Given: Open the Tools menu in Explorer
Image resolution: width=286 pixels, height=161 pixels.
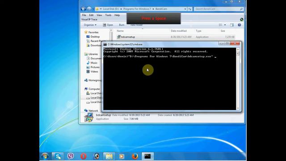Looking at the screenshot, I should pos(108,15).
